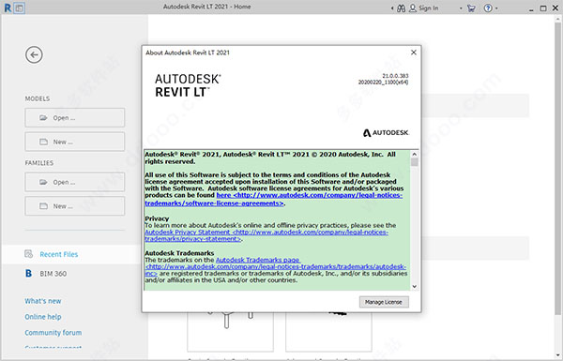Click the folder icon on Models Open
Viewport: 563px width, 361px height.
click(x=43, y=118)
